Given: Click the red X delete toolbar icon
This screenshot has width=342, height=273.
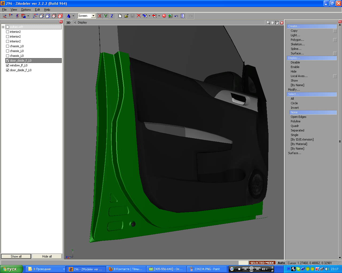Looking at the screenshot, I should (x=139, y=16).
